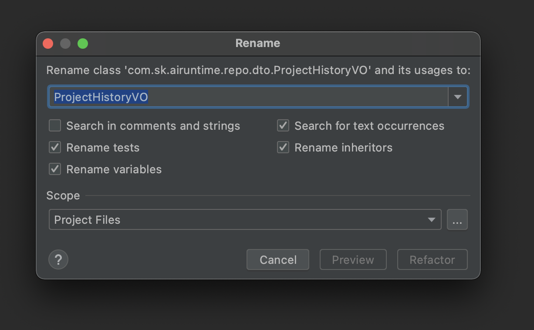Click the separator line beside Scope
The width and height of the screenshot is (534, 330).
(278, 196)
